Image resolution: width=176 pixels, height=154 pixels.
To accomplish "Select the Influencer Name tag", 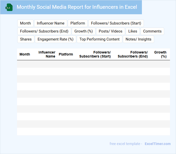I will click(51, 23).
